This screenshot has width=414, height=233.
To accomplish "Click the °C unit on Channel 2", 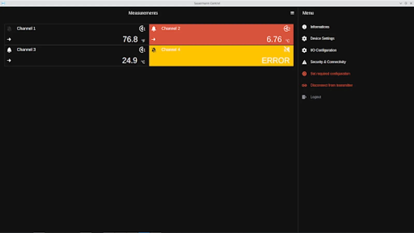I will point(287,41).
